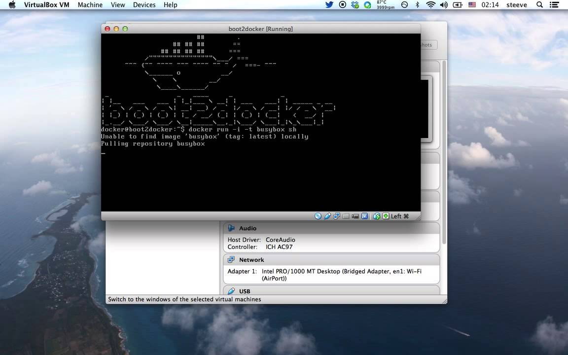
Task: Open the USB devices status icon
Action: tap(327, 216)
